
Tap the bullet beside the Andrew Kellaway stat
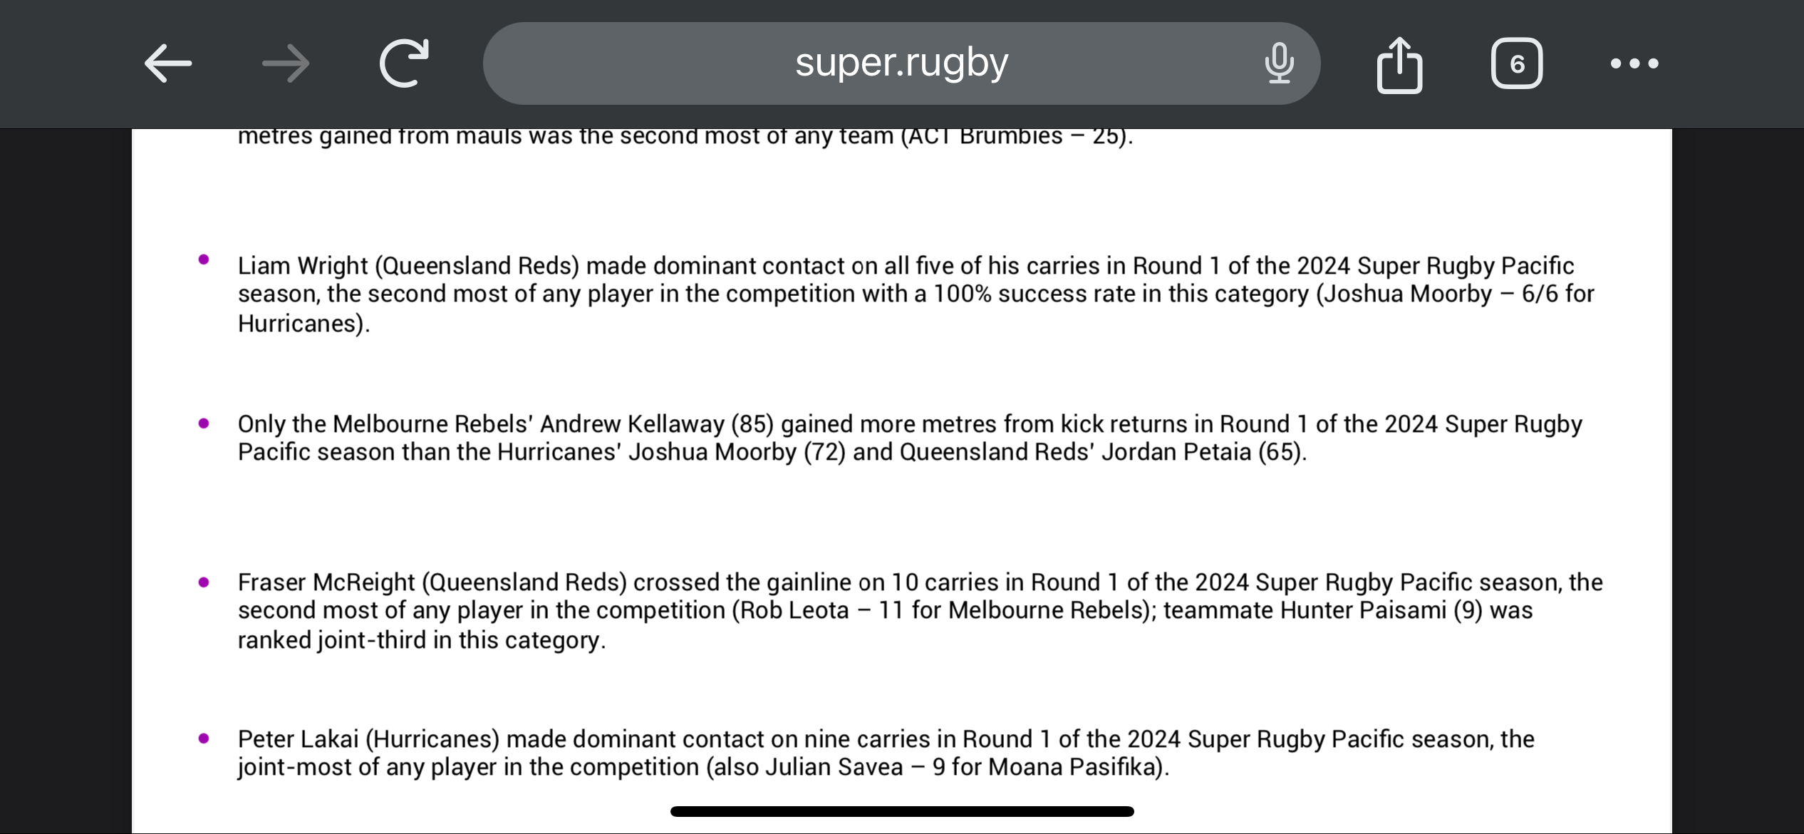click(x=204, y=423)
